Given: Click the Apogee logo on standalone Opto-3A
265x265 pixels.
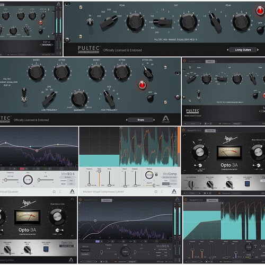Looking at the screenshot, I should point(71,260).
